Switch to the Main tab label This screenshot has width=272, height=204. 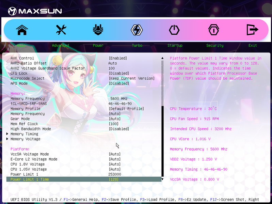tap(21, 45)
